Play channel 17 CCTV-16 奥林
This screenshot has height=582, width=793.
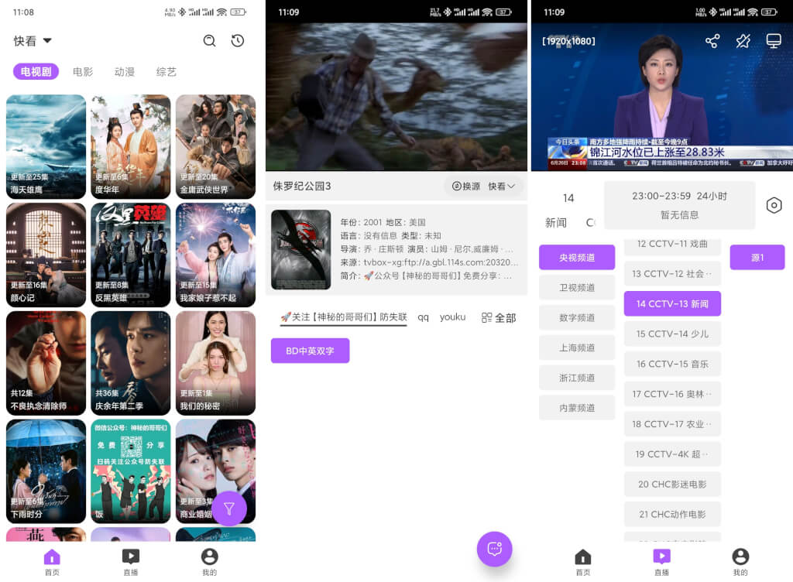point(672,394)
